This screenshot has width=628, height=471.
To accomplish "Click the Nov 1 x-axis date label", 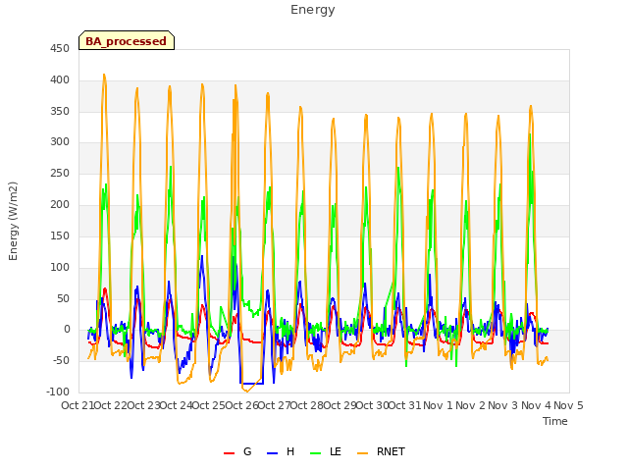I will (438, 405).
